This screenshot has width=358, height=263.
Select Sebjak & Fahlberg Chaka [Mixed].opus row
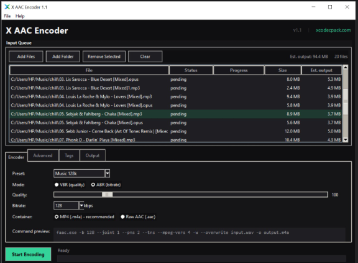(175, 122)
